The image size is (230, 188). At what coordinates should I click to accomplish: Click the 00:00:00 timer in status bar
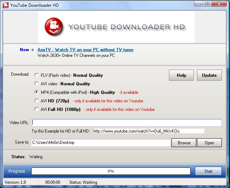coord(53,182)
